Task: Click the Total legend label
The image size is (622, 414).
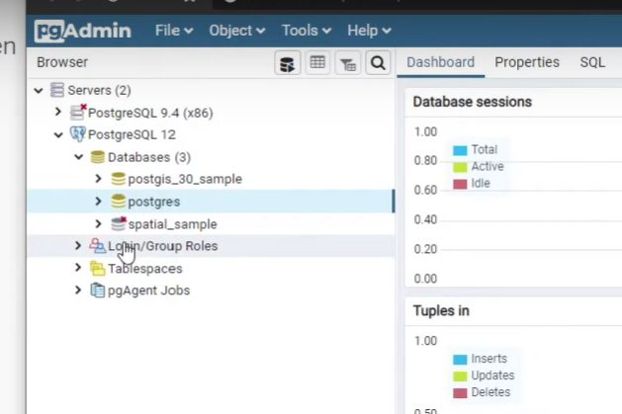Action: 484,150
